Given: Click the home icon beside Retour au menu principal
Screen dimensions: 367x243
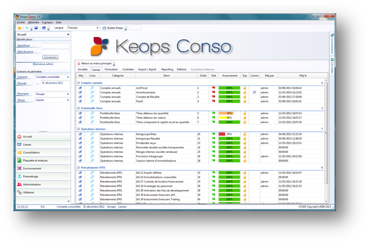Looking at the screenshot, I should [x=79, y=63].
